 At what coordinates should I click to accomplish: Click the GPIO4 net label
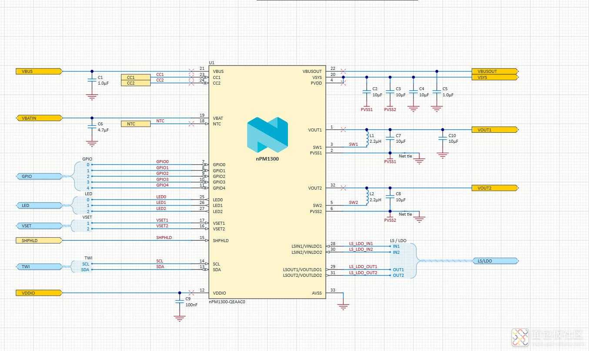click(x=162, y=185)
